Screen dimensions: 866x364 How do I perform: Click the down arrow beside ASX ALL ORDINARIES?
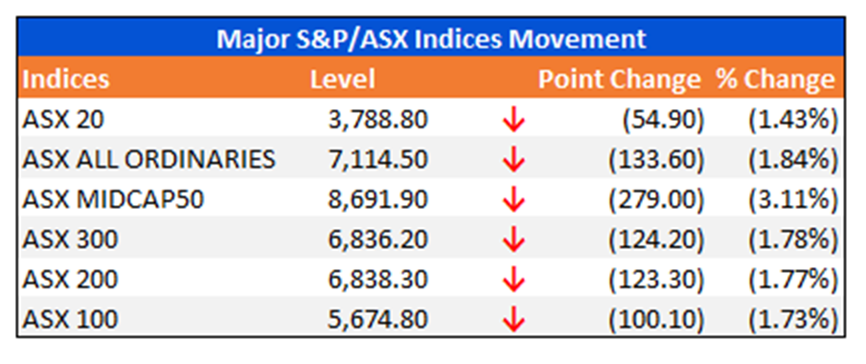(x=513, y=160)
